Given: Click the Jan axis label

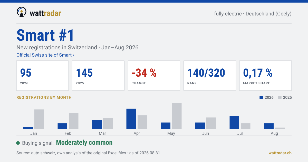Looking at the screenshot, I should [x=34, y=133].
